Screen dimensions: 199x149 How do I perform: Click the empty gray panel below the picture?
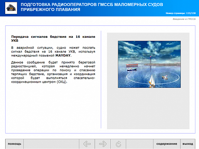click(x=148, y=108)
